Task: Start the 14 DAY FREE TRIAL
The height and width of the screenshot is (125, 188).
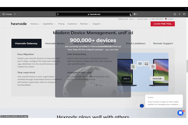Action: [x=163, y=24]
